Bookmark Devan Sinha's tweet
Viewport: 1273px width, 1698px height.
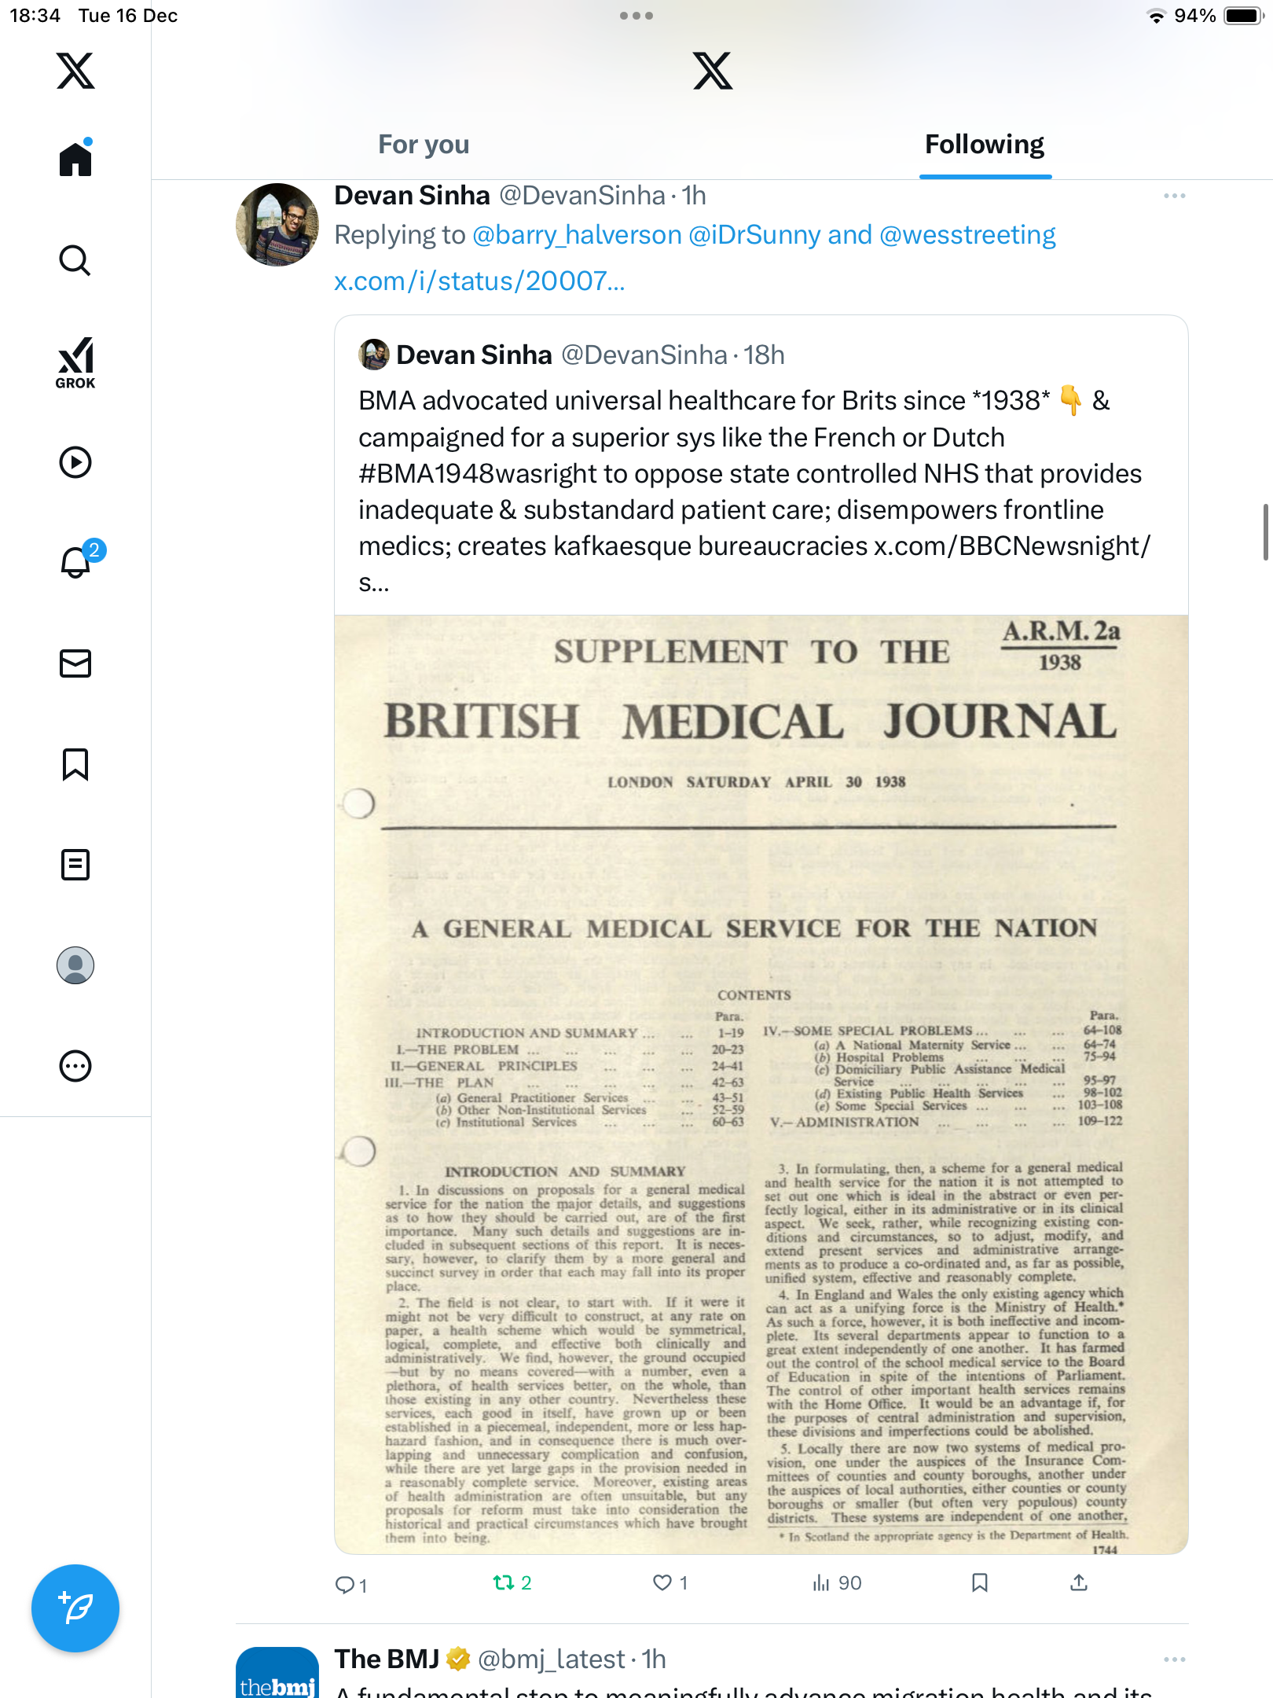click(979, 1582)
